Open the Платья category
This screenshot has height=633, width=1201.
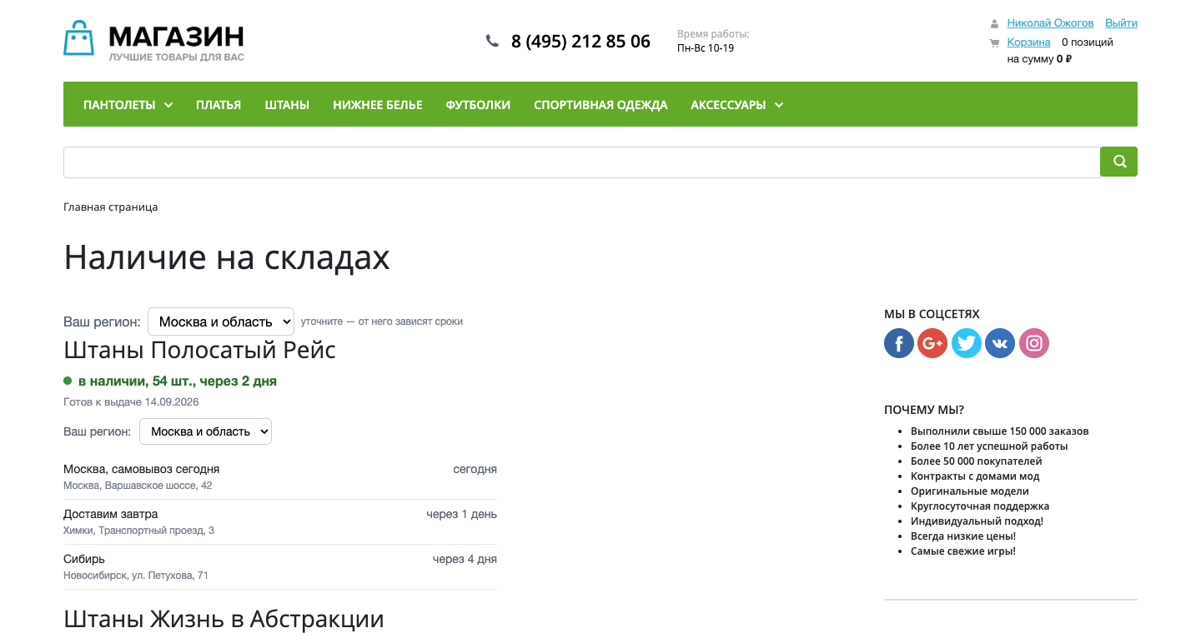coord(219,105)
